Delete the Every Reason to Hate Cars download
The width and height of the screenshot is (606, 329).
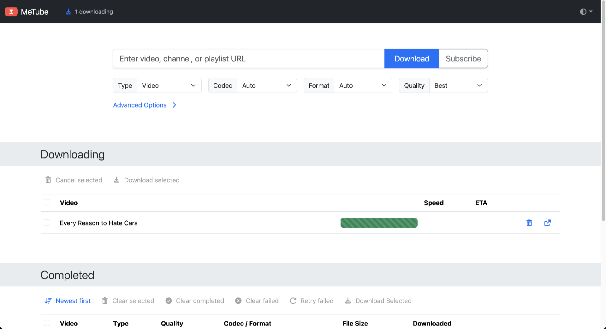(529, 223)
